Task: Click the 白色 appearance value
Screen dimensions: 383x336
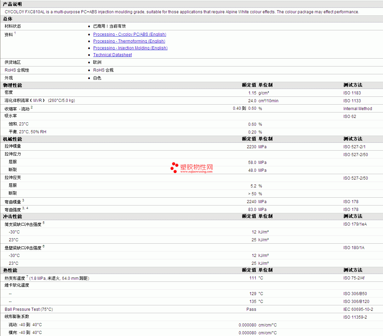Action: point(97,78)
